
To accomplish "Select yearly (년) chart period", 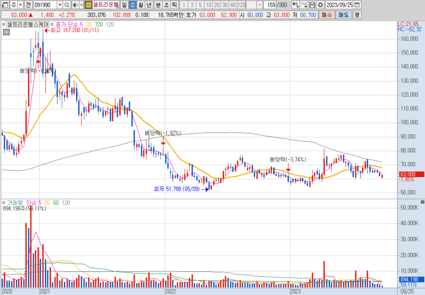I will click(x=149, y=5).
